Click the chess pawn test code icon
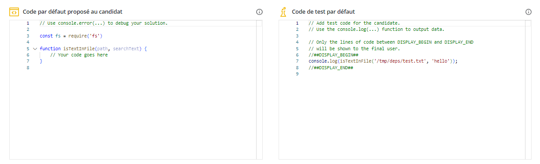The image size is (540, 164). pyautogui.click(x=283, y=12)
